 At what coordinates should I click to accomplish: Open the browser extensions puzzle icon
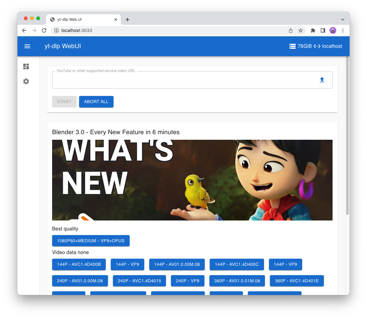point(313,30)
